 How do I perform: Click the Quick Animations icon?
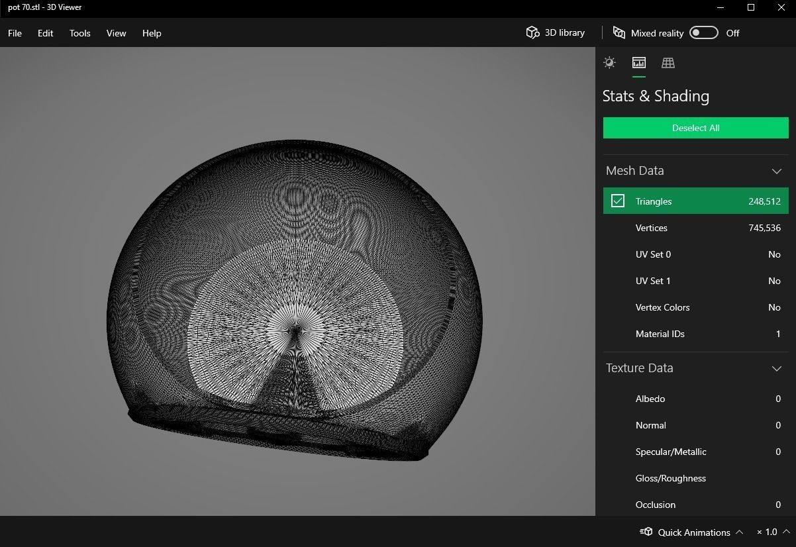pyautogui.click(x=646, y=532)
